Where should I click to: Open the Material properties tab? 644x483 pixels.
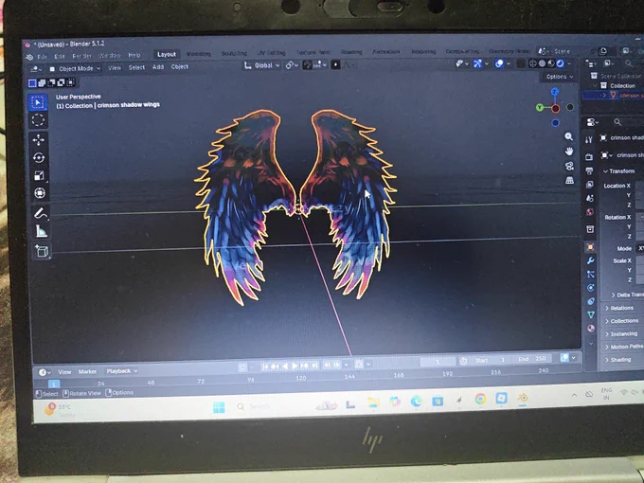tap(591, 329)
